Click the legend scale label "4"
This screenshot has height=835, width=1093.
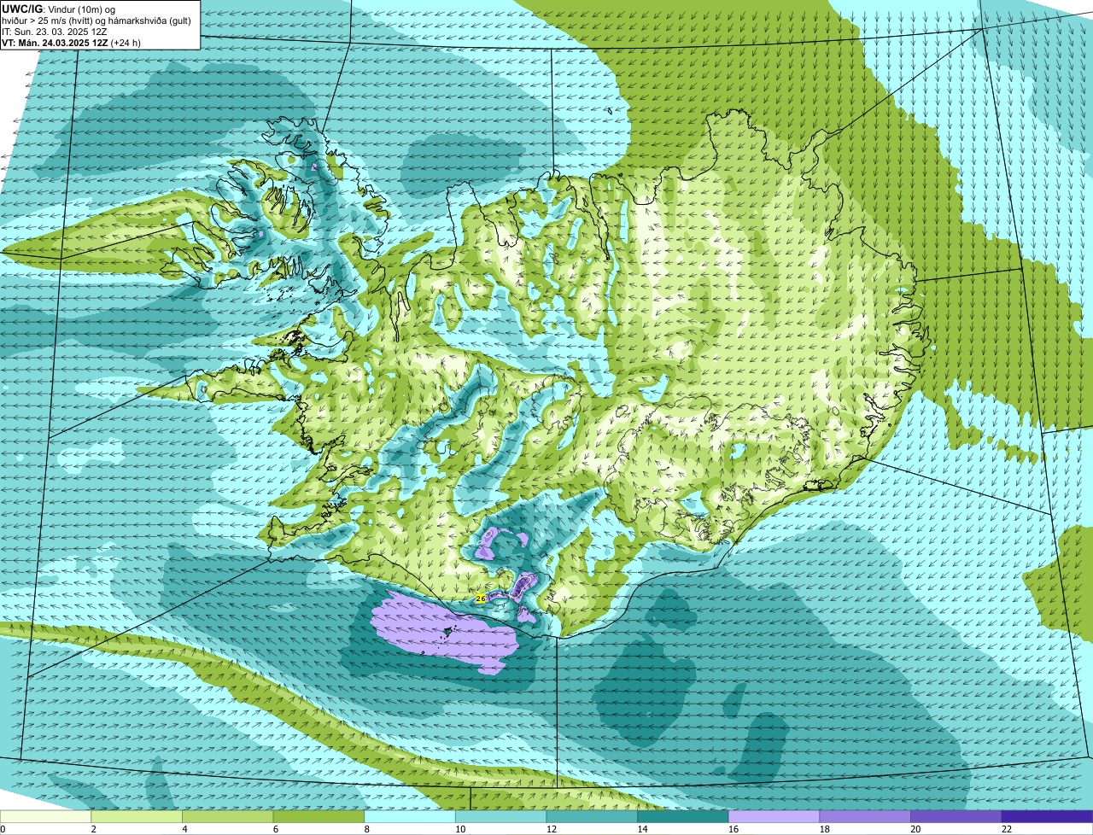[x=184, y=829]
